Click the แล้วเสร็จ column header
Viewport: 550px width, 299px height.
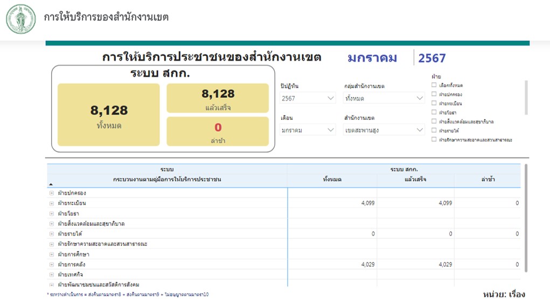[415, 179]
